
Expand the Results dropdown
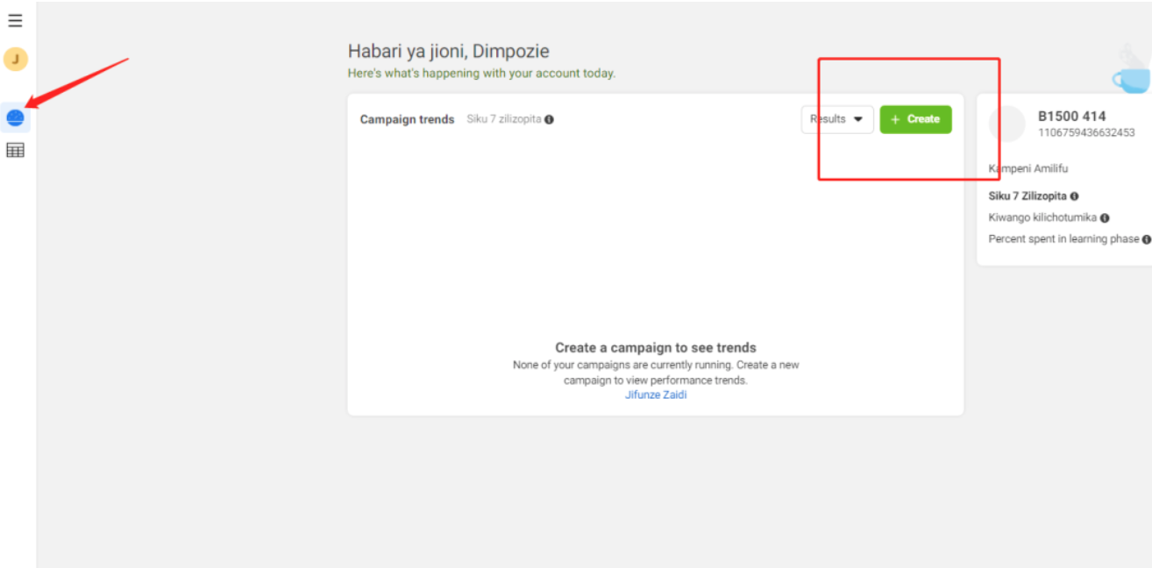(836, 119)
